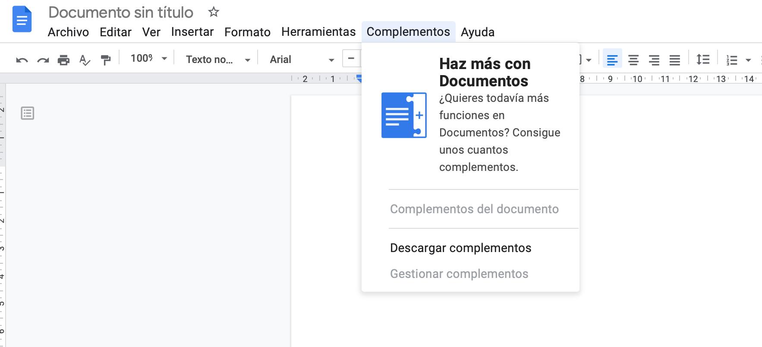Select the paint format roller icon
This screenshot has width=762, height=347.
click(105, 60)
